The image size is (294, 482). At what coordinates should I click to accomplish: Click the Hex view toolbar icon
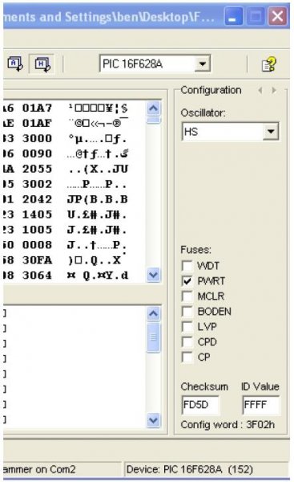[x=42, y=63]
